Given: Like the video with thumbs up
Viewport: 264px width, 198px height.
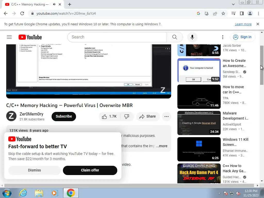Looking at the screenshot, I should [109, 116].
